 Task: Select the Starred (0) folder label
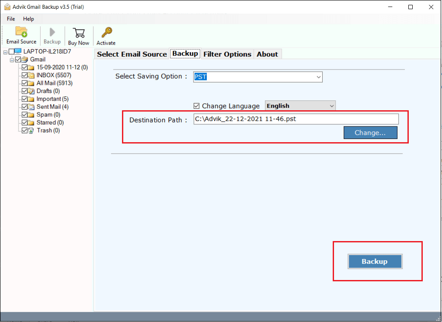pyautogui.click(x=50, y=123)
